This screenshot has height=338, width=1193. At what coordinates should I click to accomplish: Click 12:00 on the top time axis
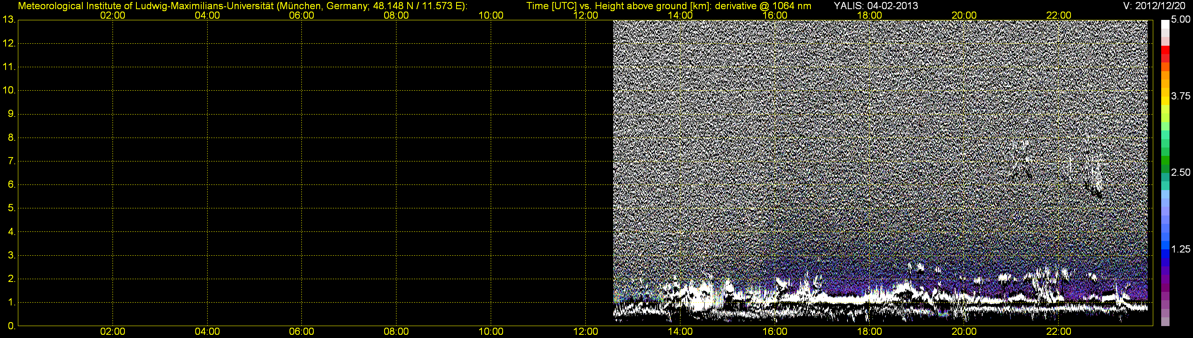pyautogui.click(x=585, y=15)
